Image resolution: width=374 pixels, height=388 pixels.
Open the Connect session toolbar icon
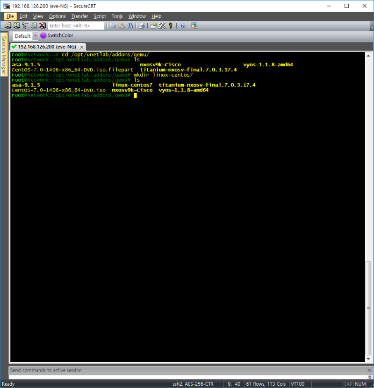tap(8, 26)
